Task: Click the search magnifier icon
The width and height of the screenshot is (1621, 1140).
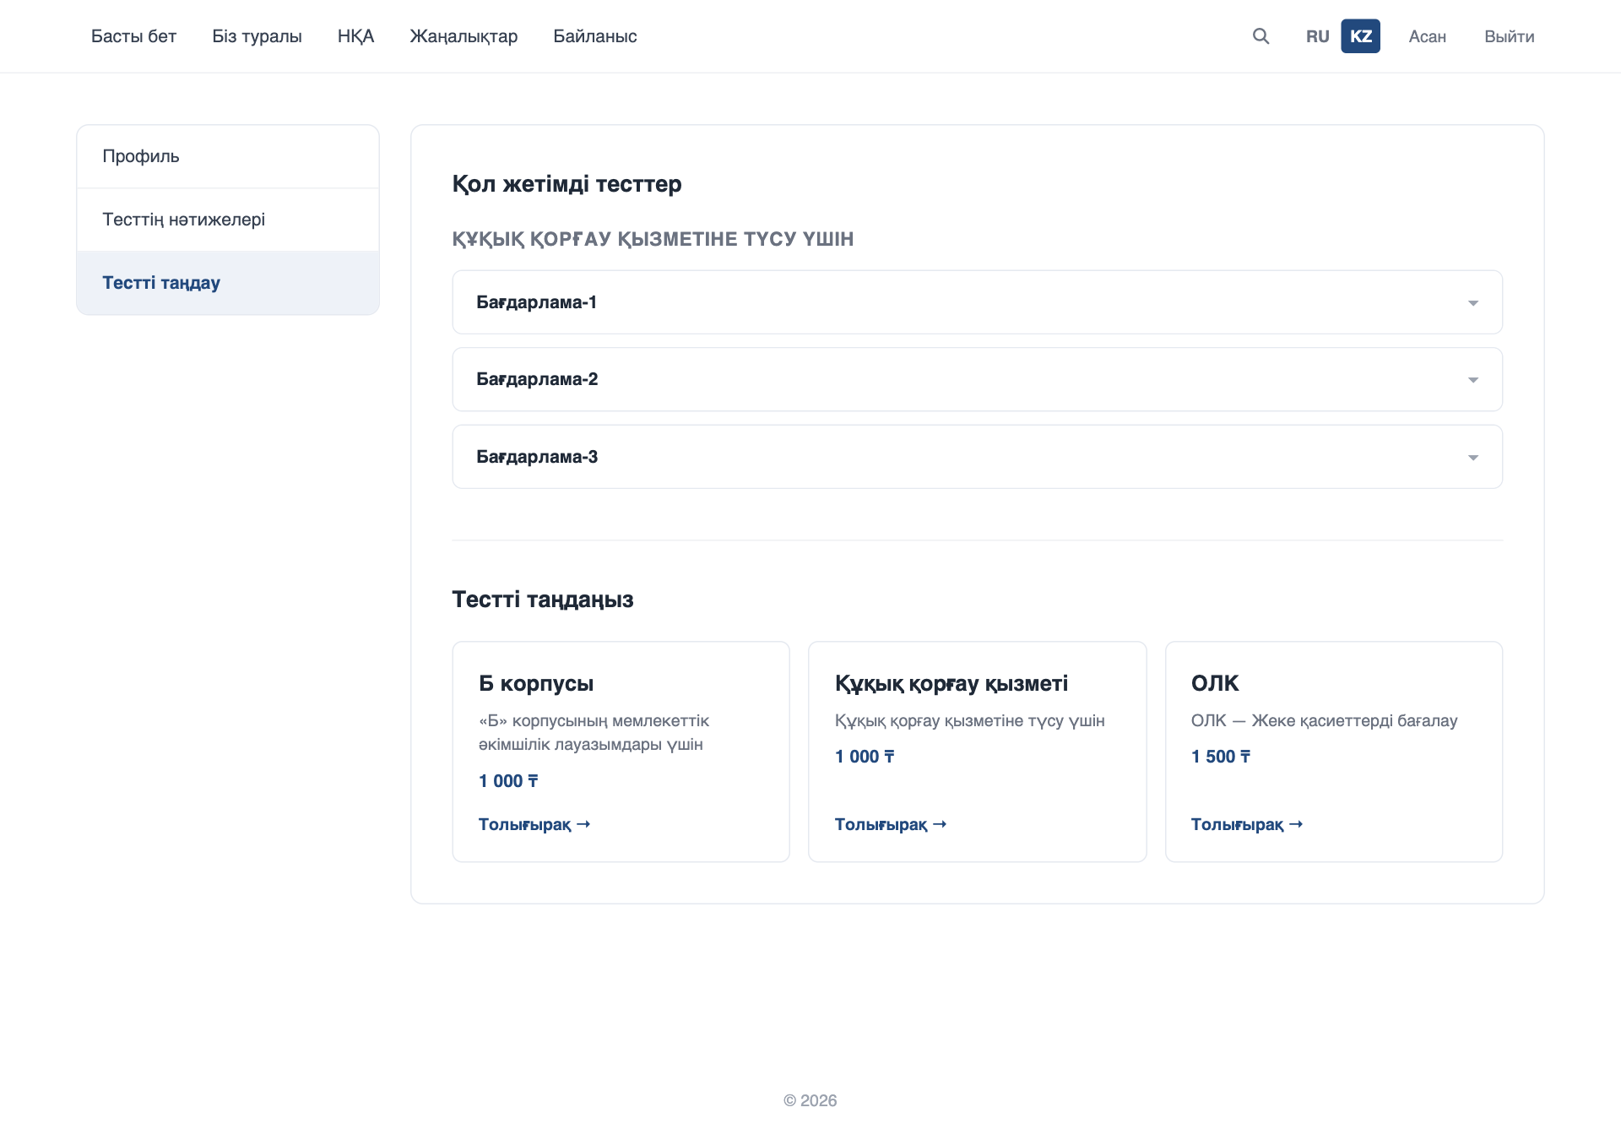Action: point(1260,36)
